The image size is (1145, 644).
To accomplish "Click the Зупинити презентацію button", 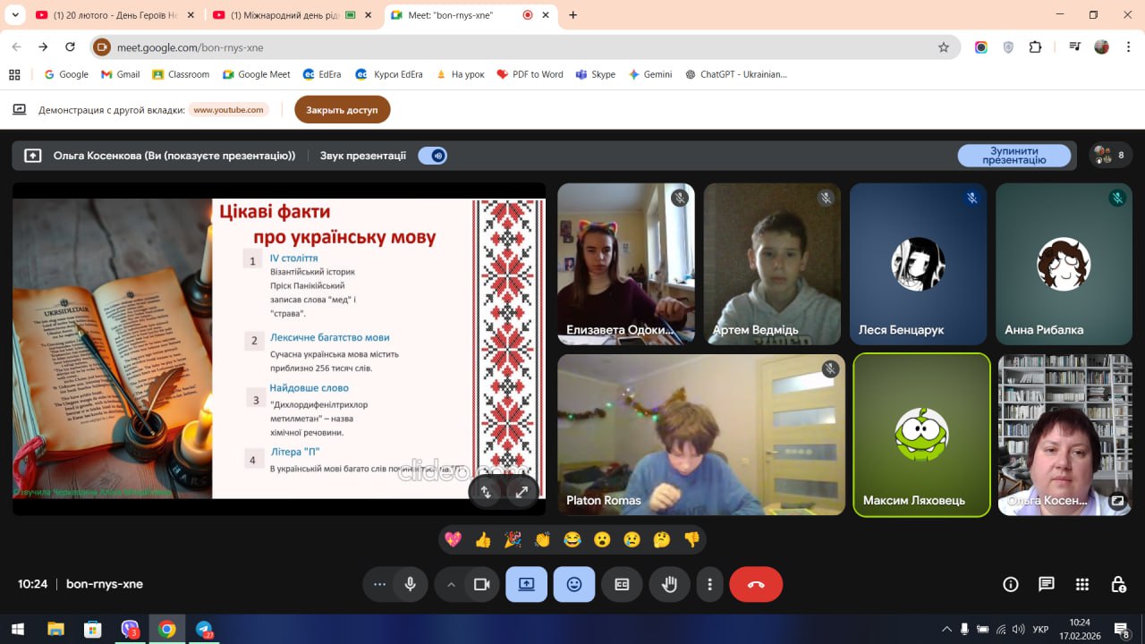I will (x=1014, y=156).
